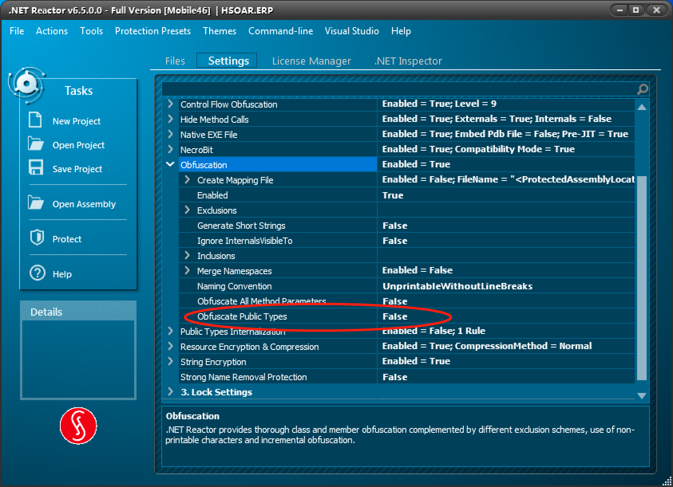
Task: Click the New Project document icon
Action: coord(36,120)
